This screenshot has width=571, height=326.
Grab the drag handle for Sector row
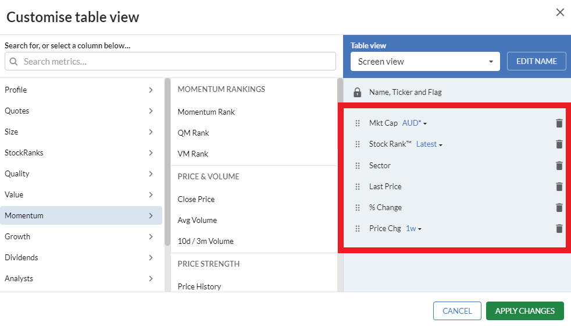click(x=358, y=165)
